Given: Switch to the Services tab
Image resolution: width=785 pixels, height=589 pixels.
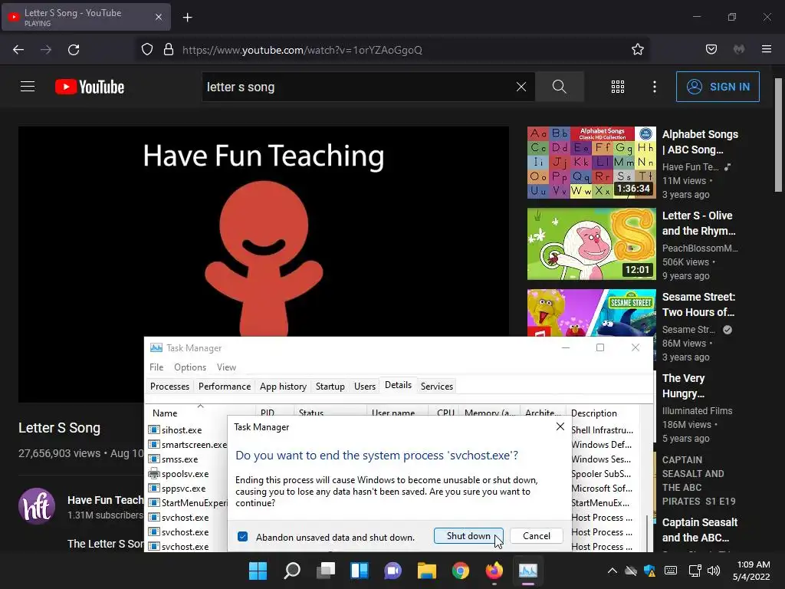Looking at the screenshot, I should 436,387.
